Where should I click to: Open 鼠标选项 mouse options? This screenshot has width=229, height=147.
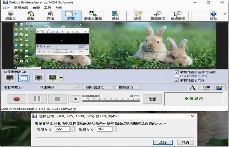click(x=178, y=16)
